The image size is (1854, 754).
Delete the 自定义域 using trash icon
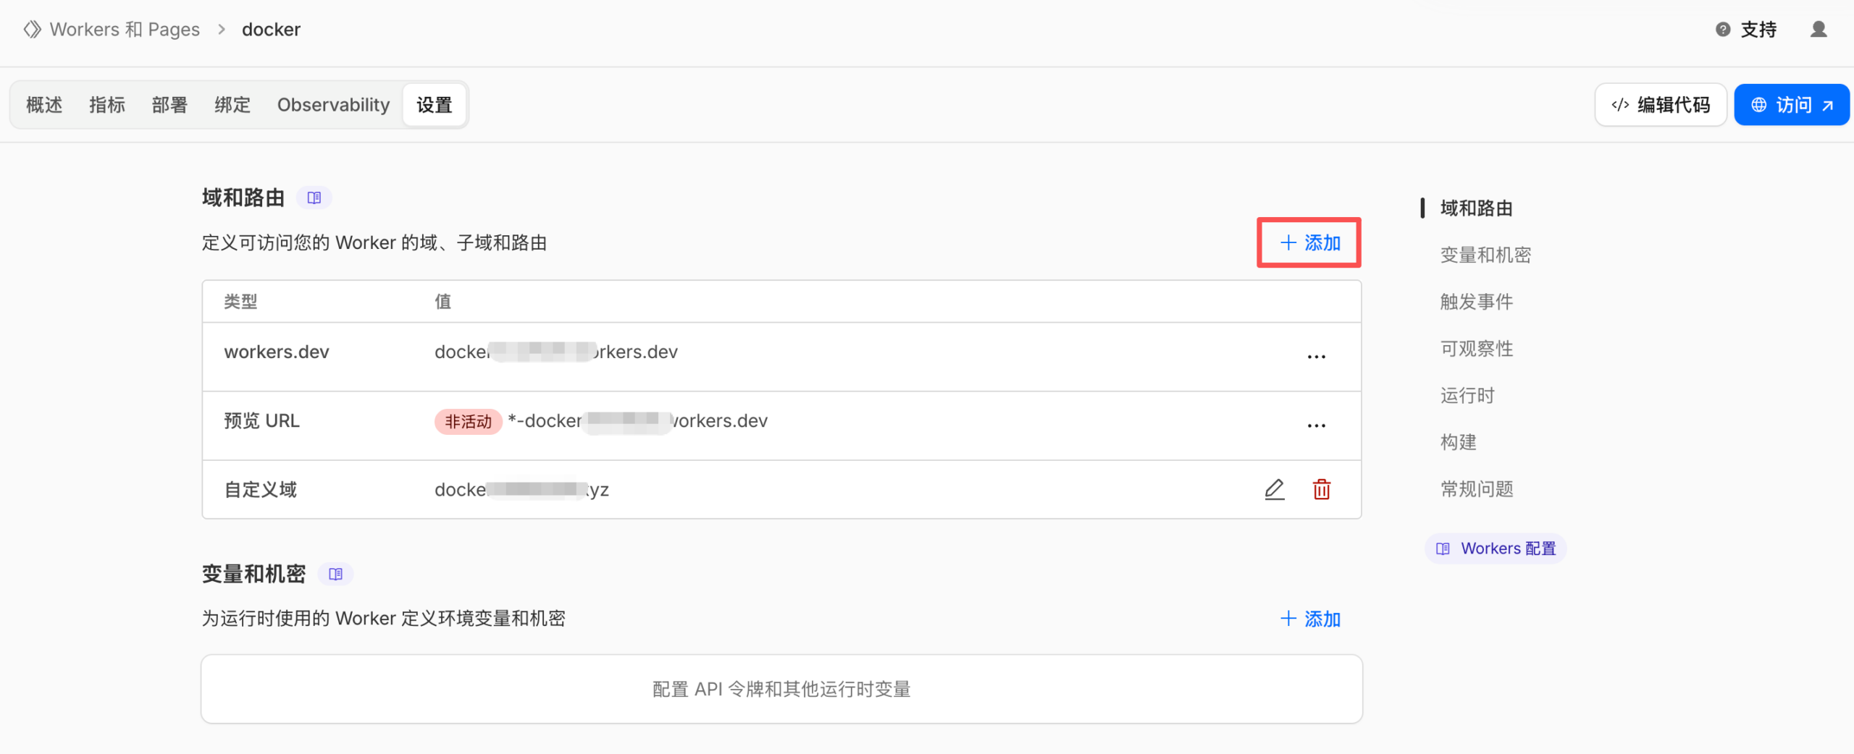click(1322, 489)
